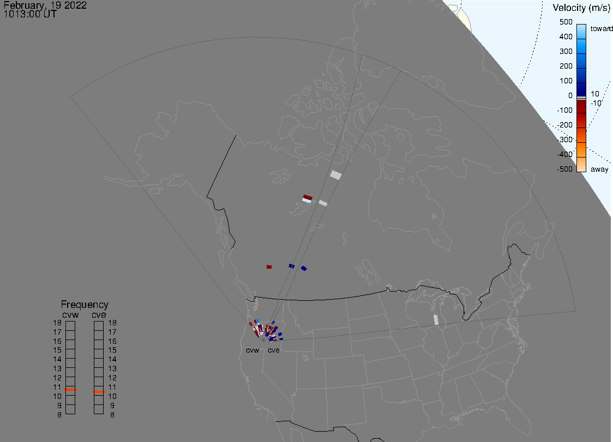Click the 8 label right of cve bar

[x=112, y=415]
